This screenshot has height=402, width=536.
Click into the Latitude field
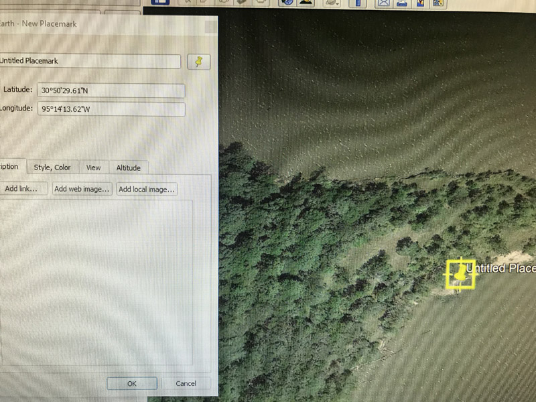click(111, 90)
